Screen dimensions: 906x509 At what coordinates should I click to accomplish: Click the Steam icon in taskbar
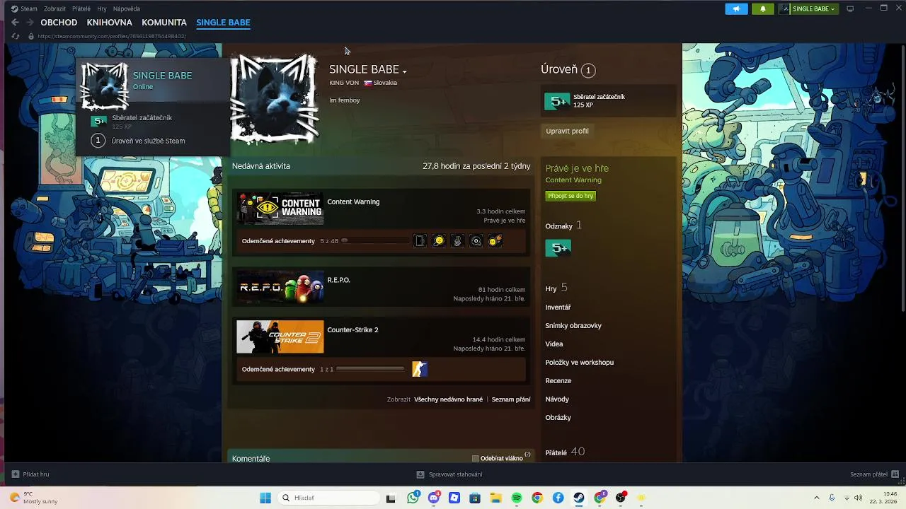pos(579,498)
